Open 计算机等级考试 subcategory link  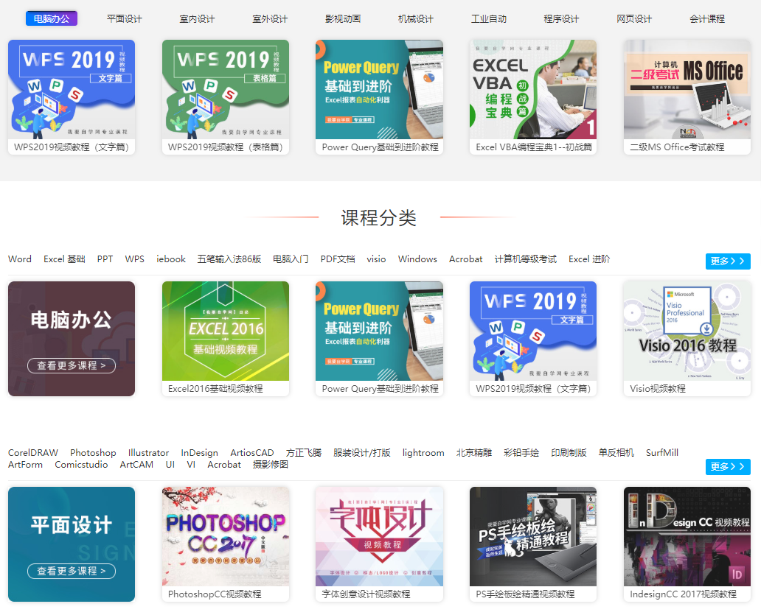pos(526,259)
